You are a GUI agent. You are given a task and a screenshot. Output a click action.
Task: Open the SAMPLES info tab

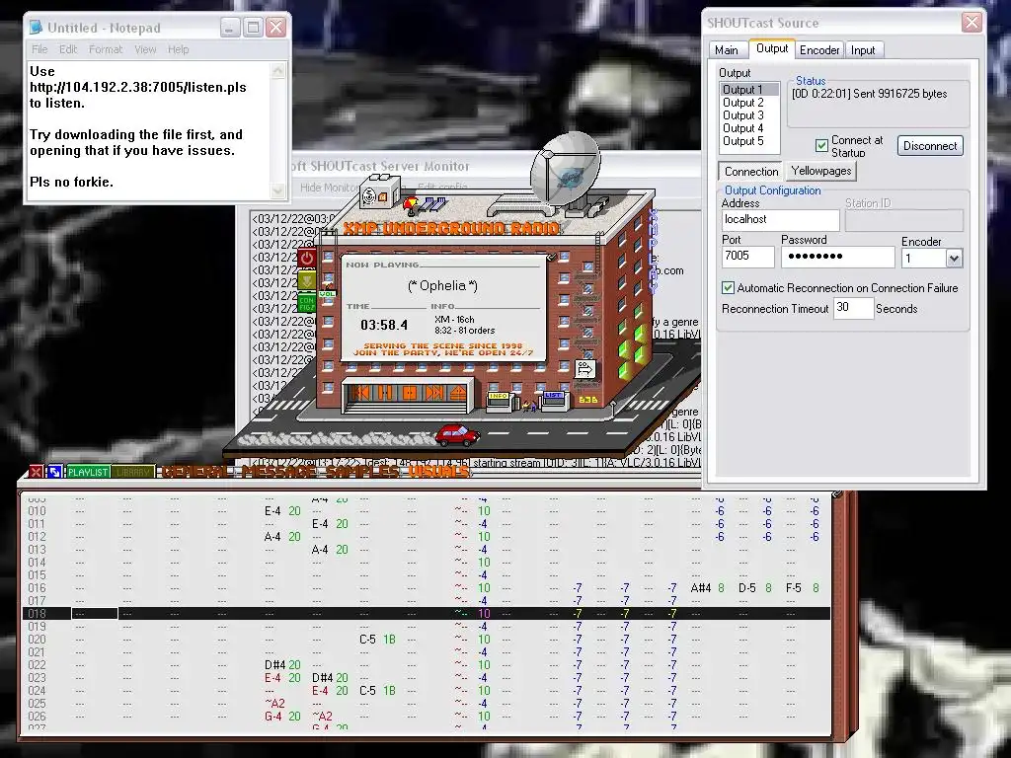point(363,472)
